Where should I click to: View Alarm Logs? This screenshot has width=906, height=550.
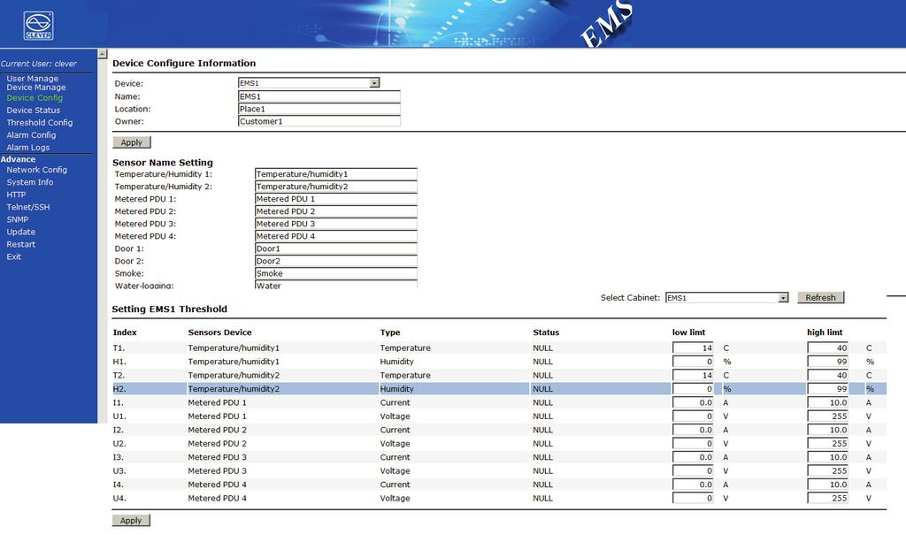(x=27, y=148)
